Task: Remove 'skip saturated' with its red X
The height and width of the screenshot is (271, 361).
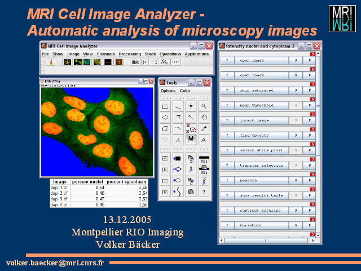Action: point(312,84)
